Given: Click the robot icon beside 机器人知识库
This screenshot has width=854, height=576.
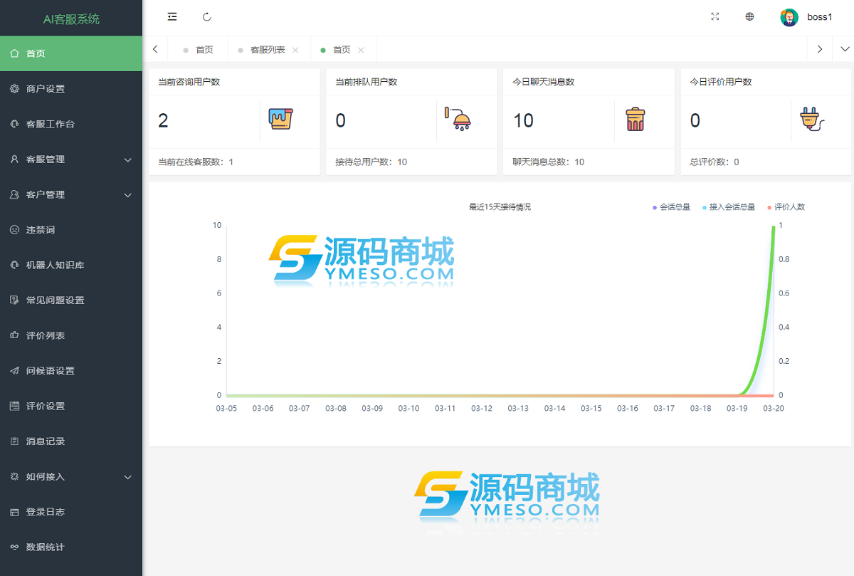Looking at the screenshot, I should (x=14, y=265).
